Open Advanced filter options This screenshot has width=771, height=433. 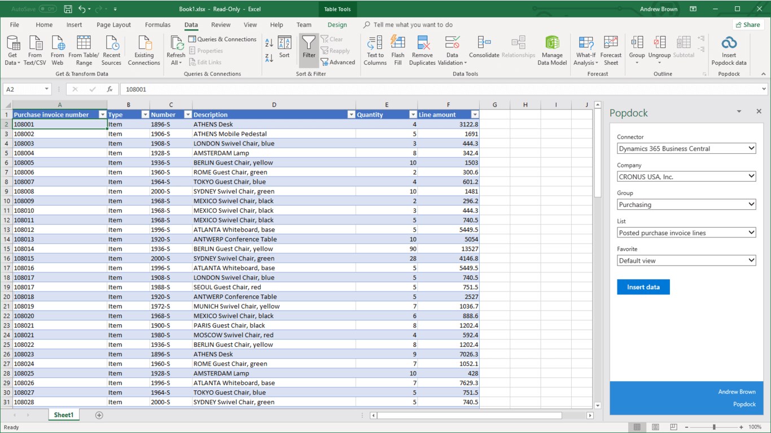pyautogui.click(x=338, y=63)
